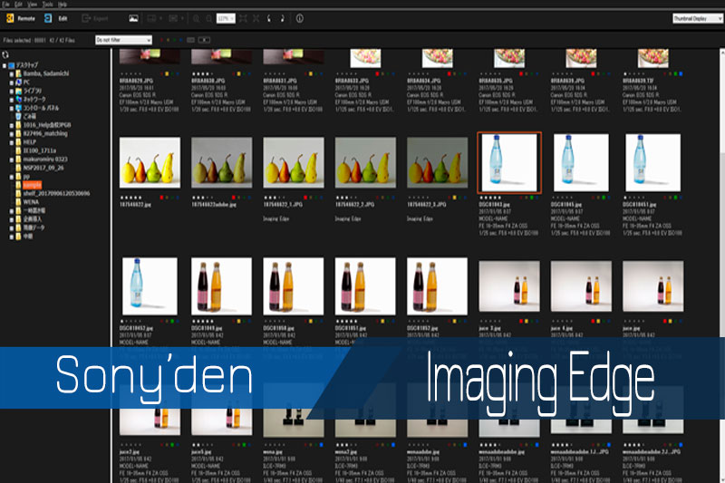This screenshot has height=483, width=725.
Task: Open the Tools menu
Action: pos(48,5)
